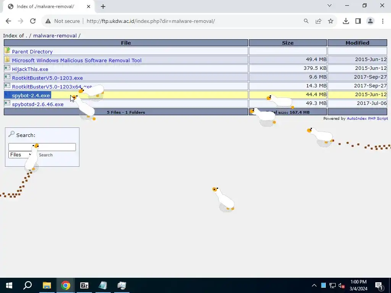Click the file icon beside RootkitBusterV5.0-1203x64.exe

click(x=7, y=86)
